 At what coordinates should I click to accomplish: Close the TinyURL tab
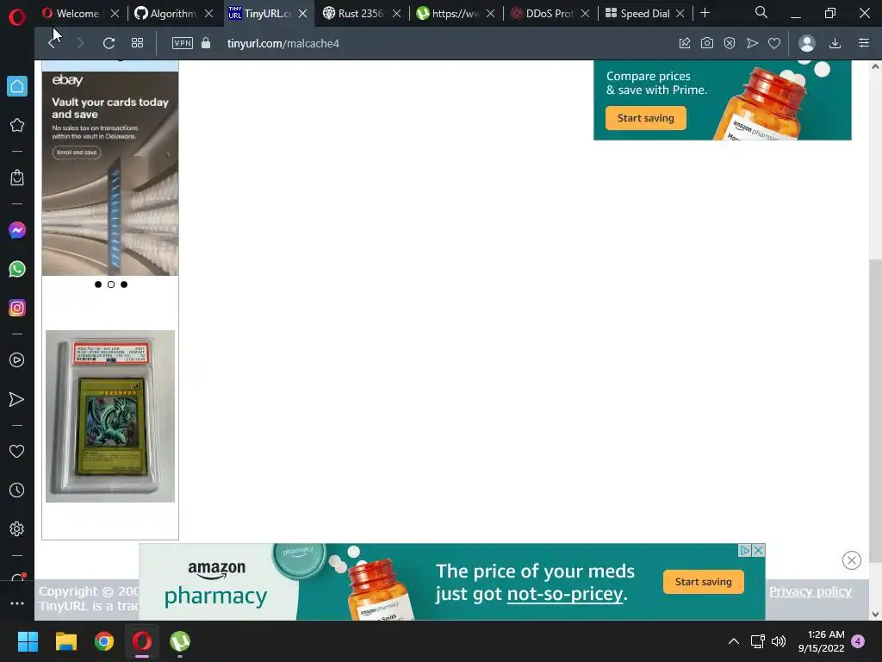pyautogui.click(x=302, y=14)
